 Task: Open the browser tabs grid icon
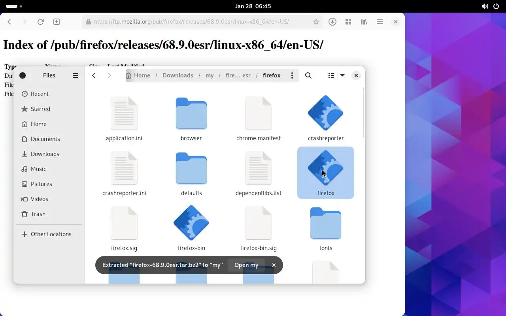[x=348, y=22]
